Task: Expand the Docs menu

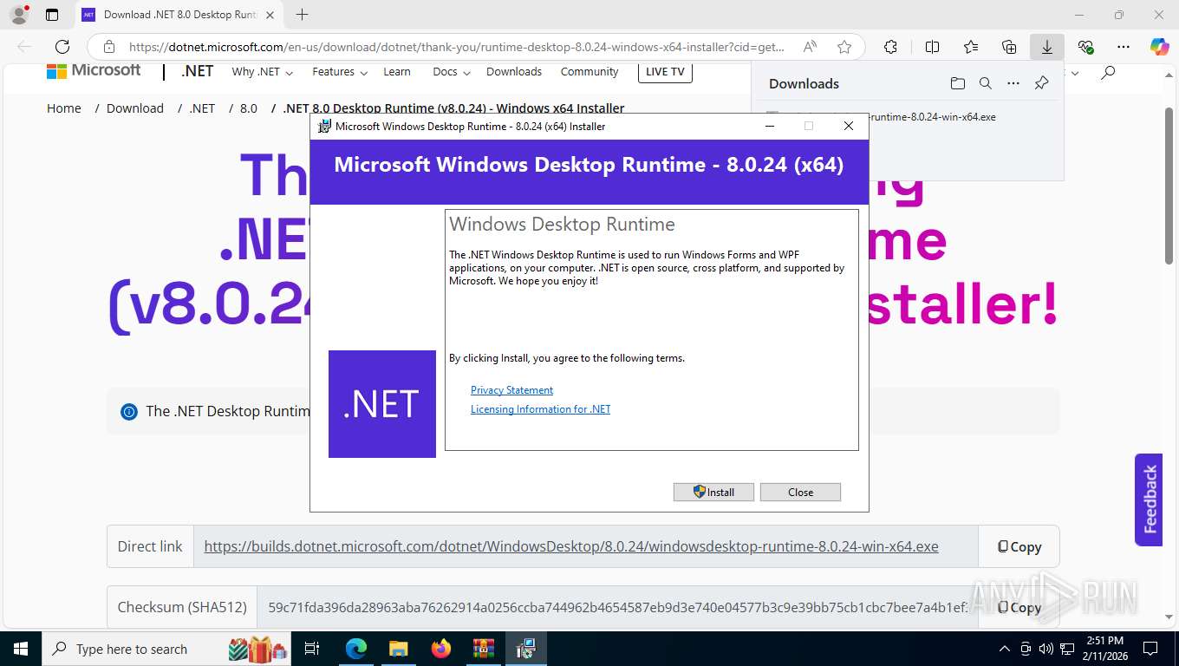Action: coord(452,72)
